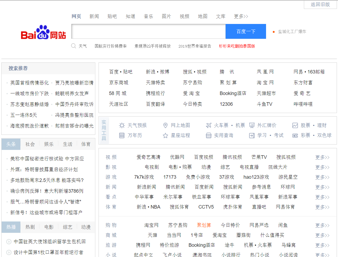Click the star icon for 星座运程

coord(165,135)
